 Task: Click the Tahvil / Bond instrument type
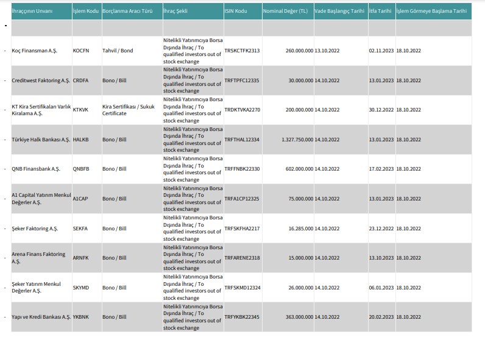(x=118, y=51)
